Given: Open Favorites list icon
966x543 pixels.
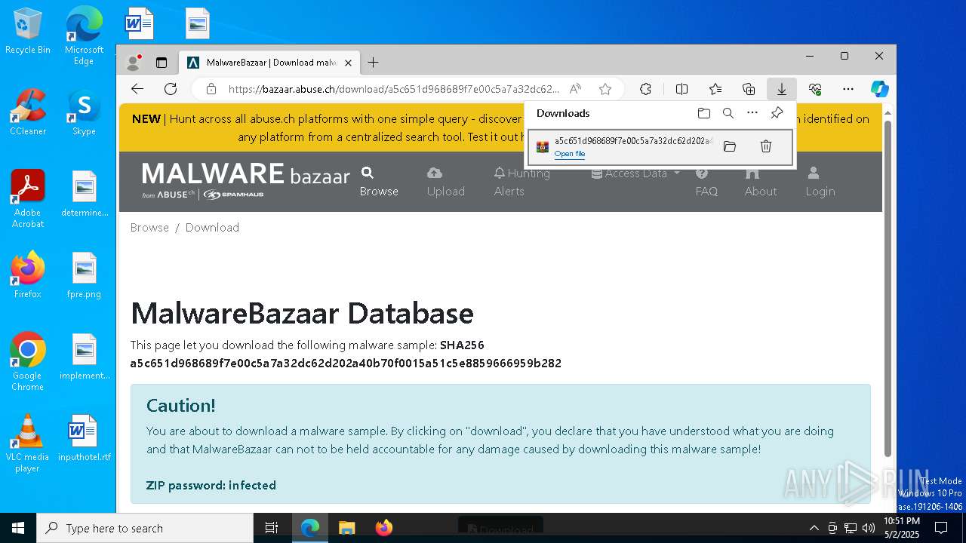Looking at the screenshot, I should 715,89.
